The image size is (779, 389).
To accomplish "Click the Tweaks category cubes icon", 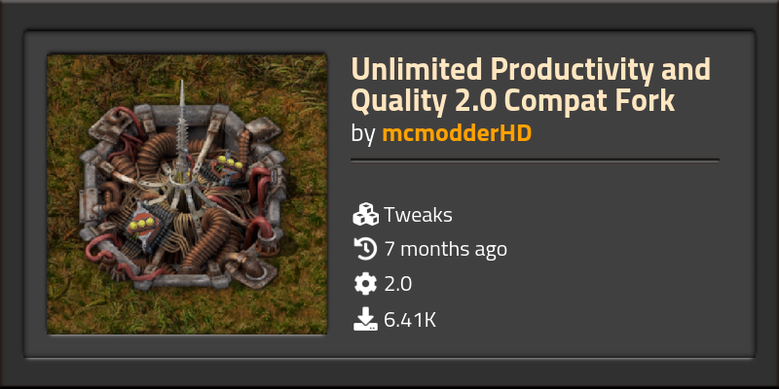I will click(x=366, y=215).
